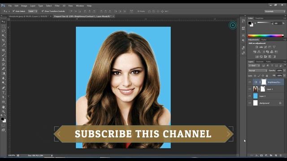287x161 pixels.
Task: Select the Horizontal Type tool
Action: 3,93
